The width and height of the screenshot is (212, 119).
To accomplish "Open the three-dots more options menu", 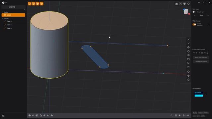I will tap(188, 115).
